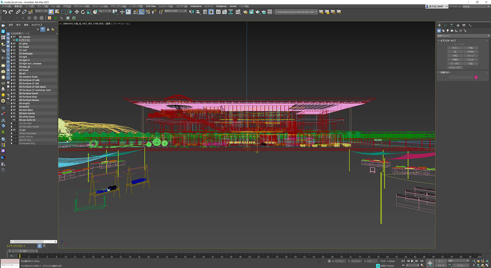491x268 pixels.
Task: Expand the 00_camera layer in the scene explorer
Action: (x=11, y=37)
